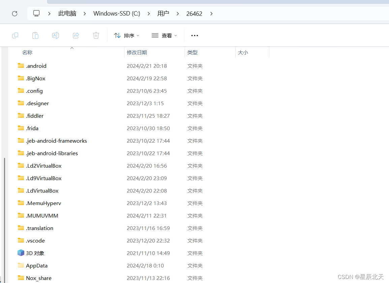Image resolution: width=389 pixels, height=283 pixels.
Task: Select the .designer folder icon
Action: (21, 103)
